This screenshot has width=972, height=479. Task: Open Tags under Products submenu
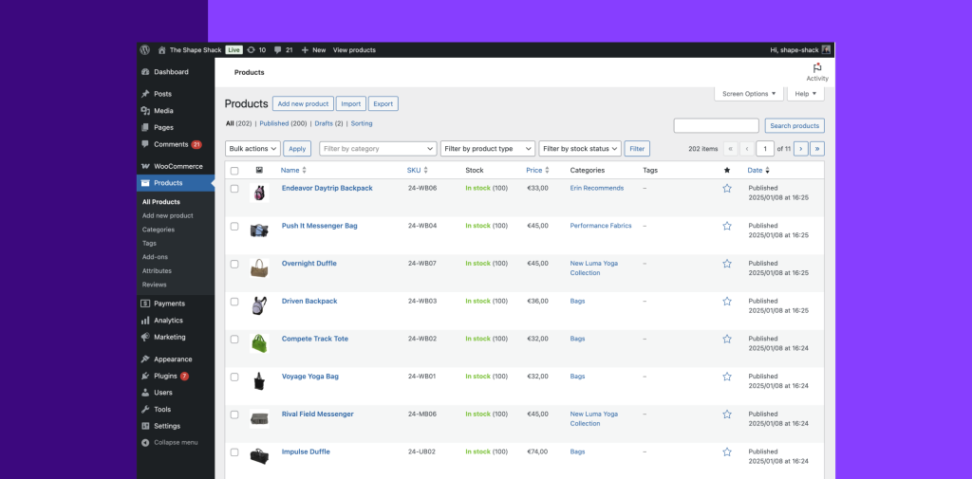[x=149, y=244]
